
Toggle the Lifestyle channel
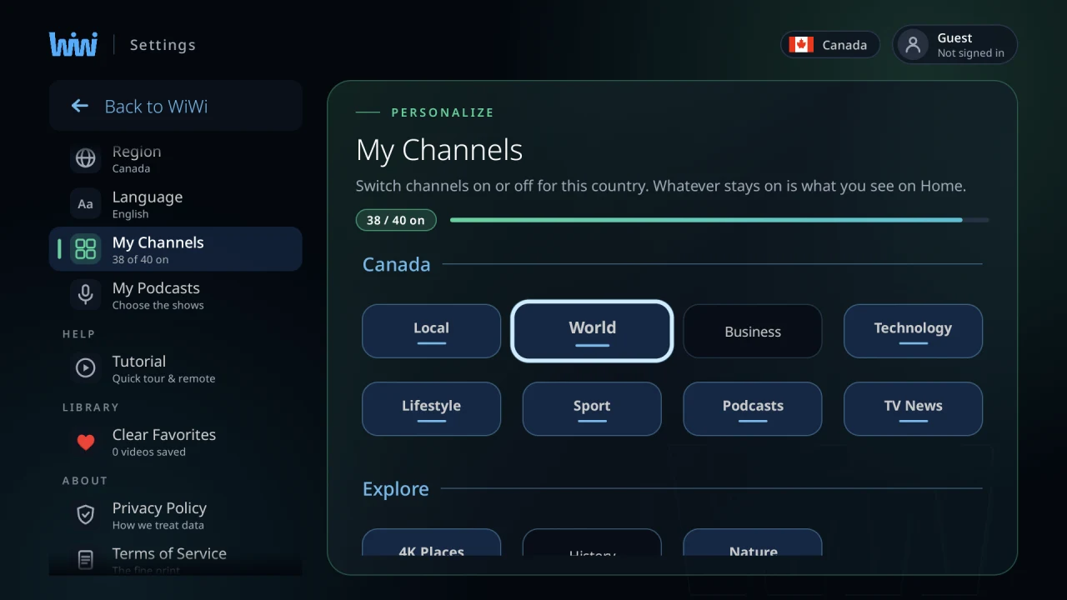point(432,408)
